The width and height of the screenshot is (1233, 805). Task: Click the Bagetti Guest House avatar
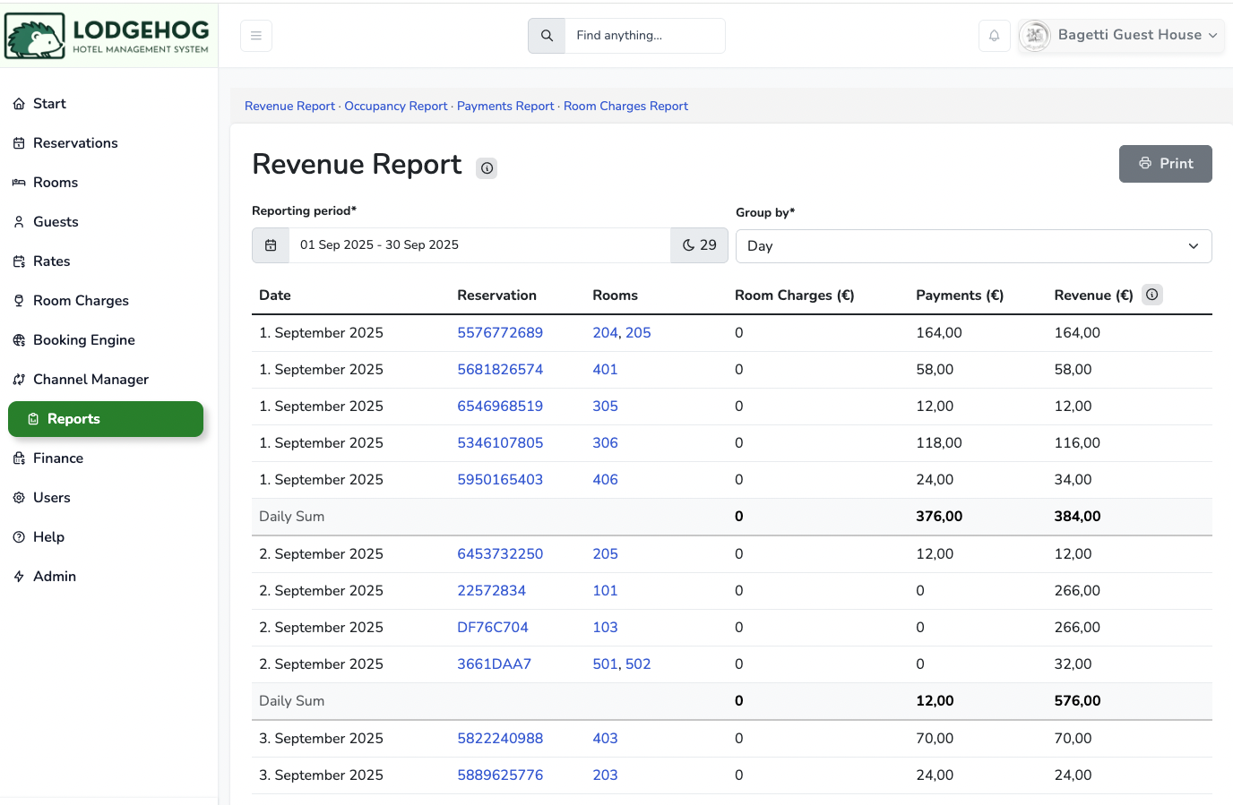1035,36
